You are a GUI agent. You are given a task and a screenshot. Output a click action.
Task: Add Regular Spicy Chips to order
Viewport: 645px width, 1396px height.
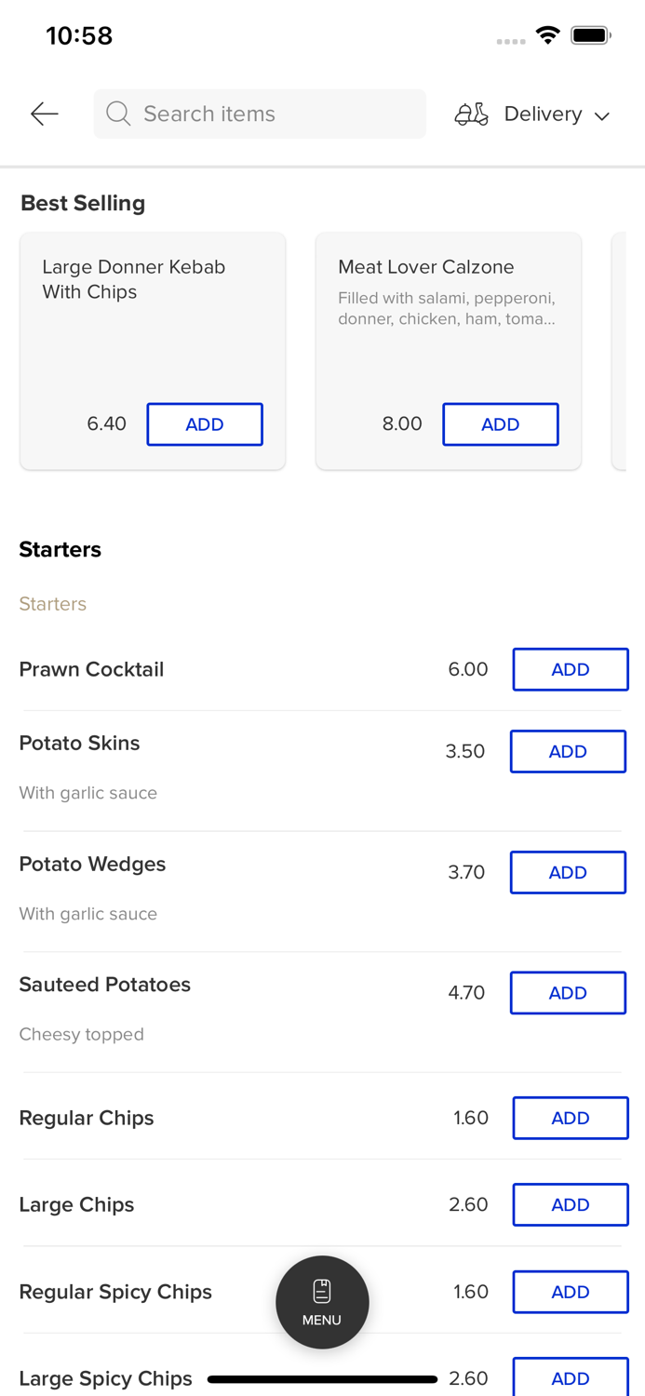point(570,1292)
